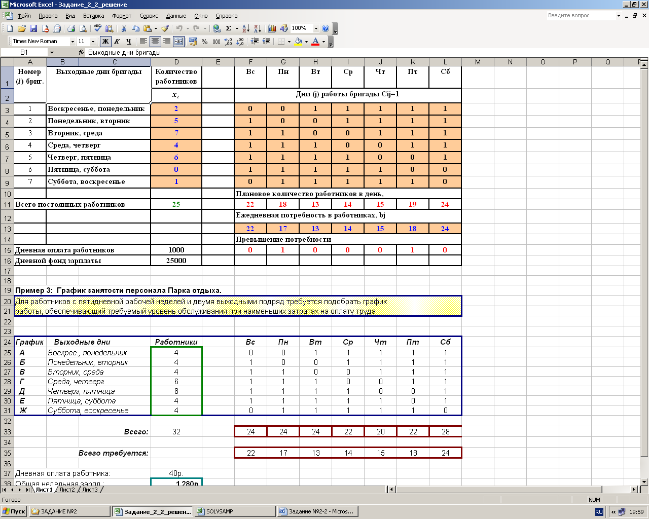Click the Increase Indent icon

[266, 42]
